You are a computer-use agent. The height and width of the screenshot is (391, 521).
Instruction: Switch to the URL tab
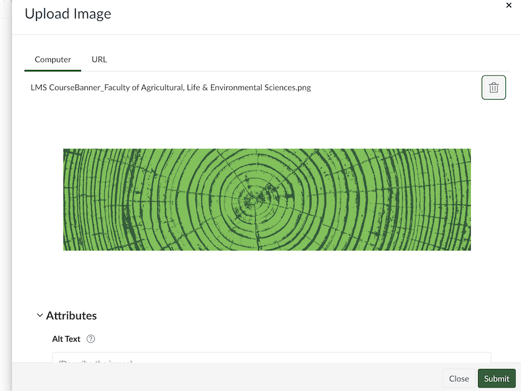coord(99,59)
